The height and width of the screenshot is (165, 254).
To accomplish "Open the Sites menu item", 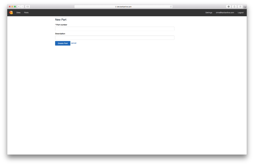I will 19,13.
